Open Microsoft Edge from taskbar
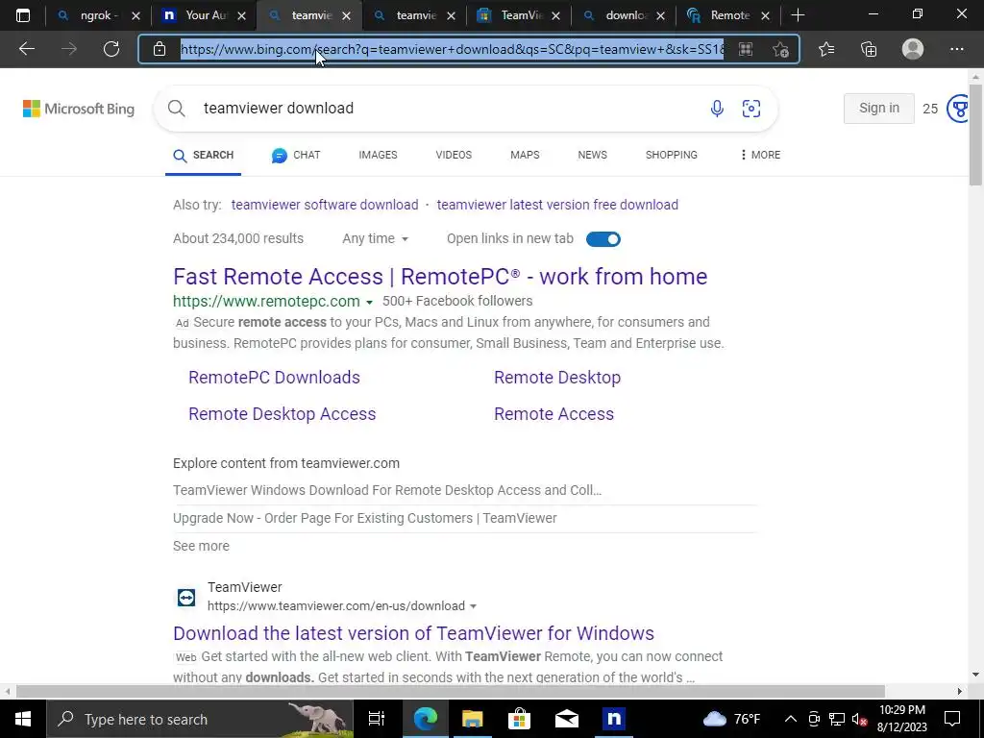Screen dimensions: 984x738 [x=425, y=719]
